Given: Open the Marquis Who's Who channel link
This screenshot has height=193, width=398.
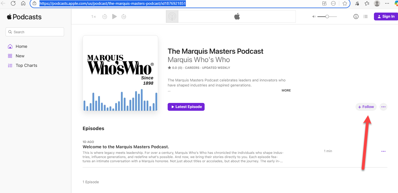Looking at the screenshot, I should [x=199, y=60].
